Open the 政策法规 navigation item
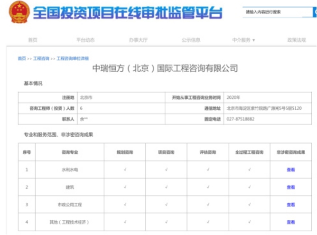 tap(296, 40)
